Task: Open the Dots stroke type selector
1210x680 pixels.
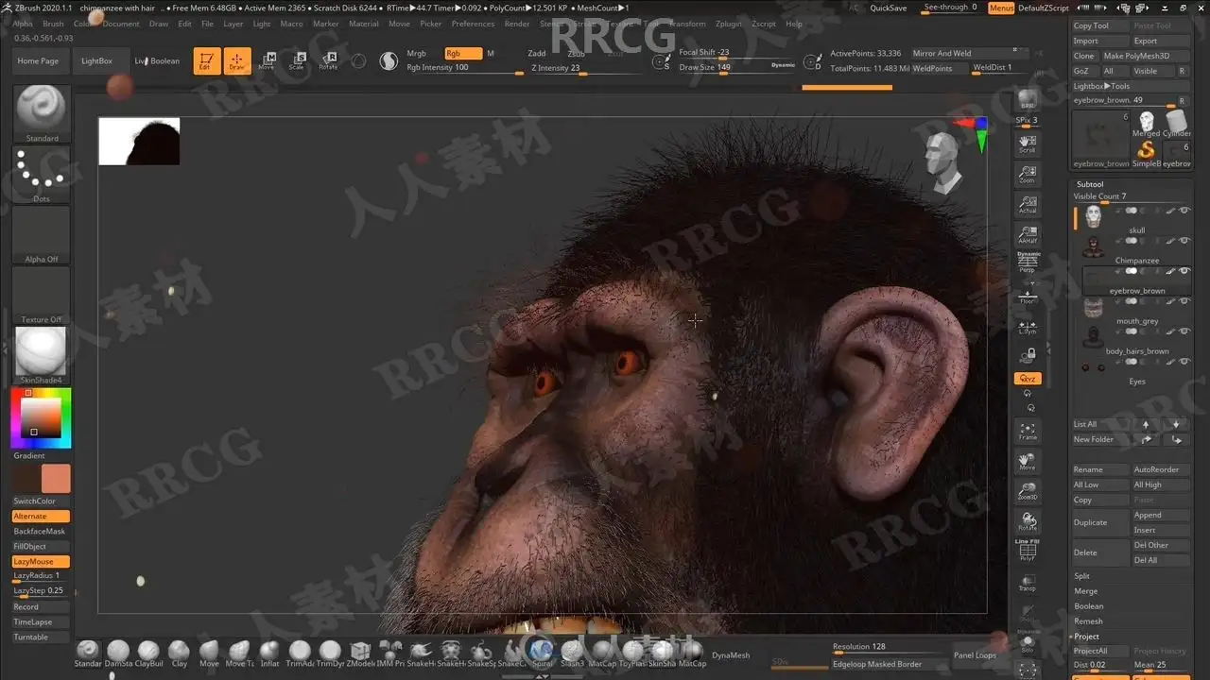Action: tap(41, 175)
